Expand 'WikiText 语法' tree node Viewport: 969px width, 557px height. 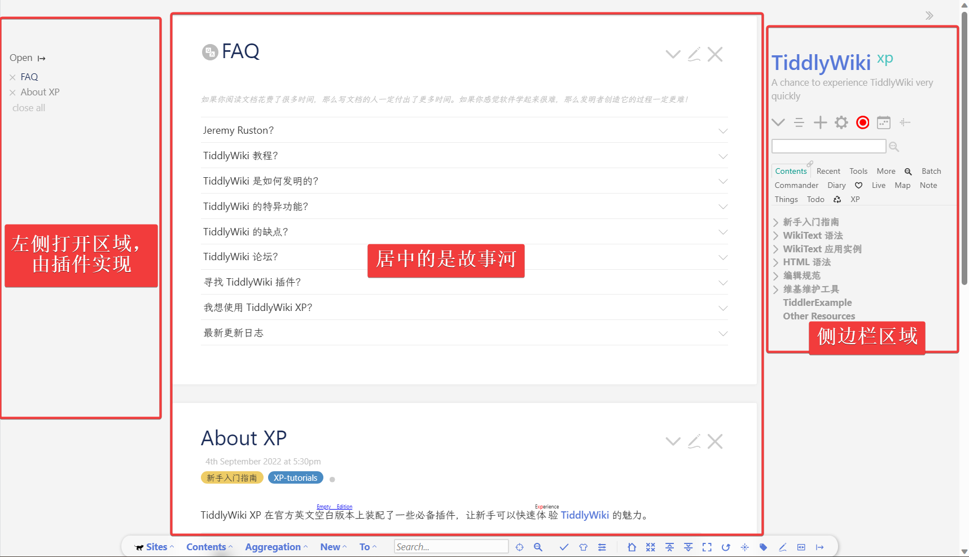[x=776, y=236]
